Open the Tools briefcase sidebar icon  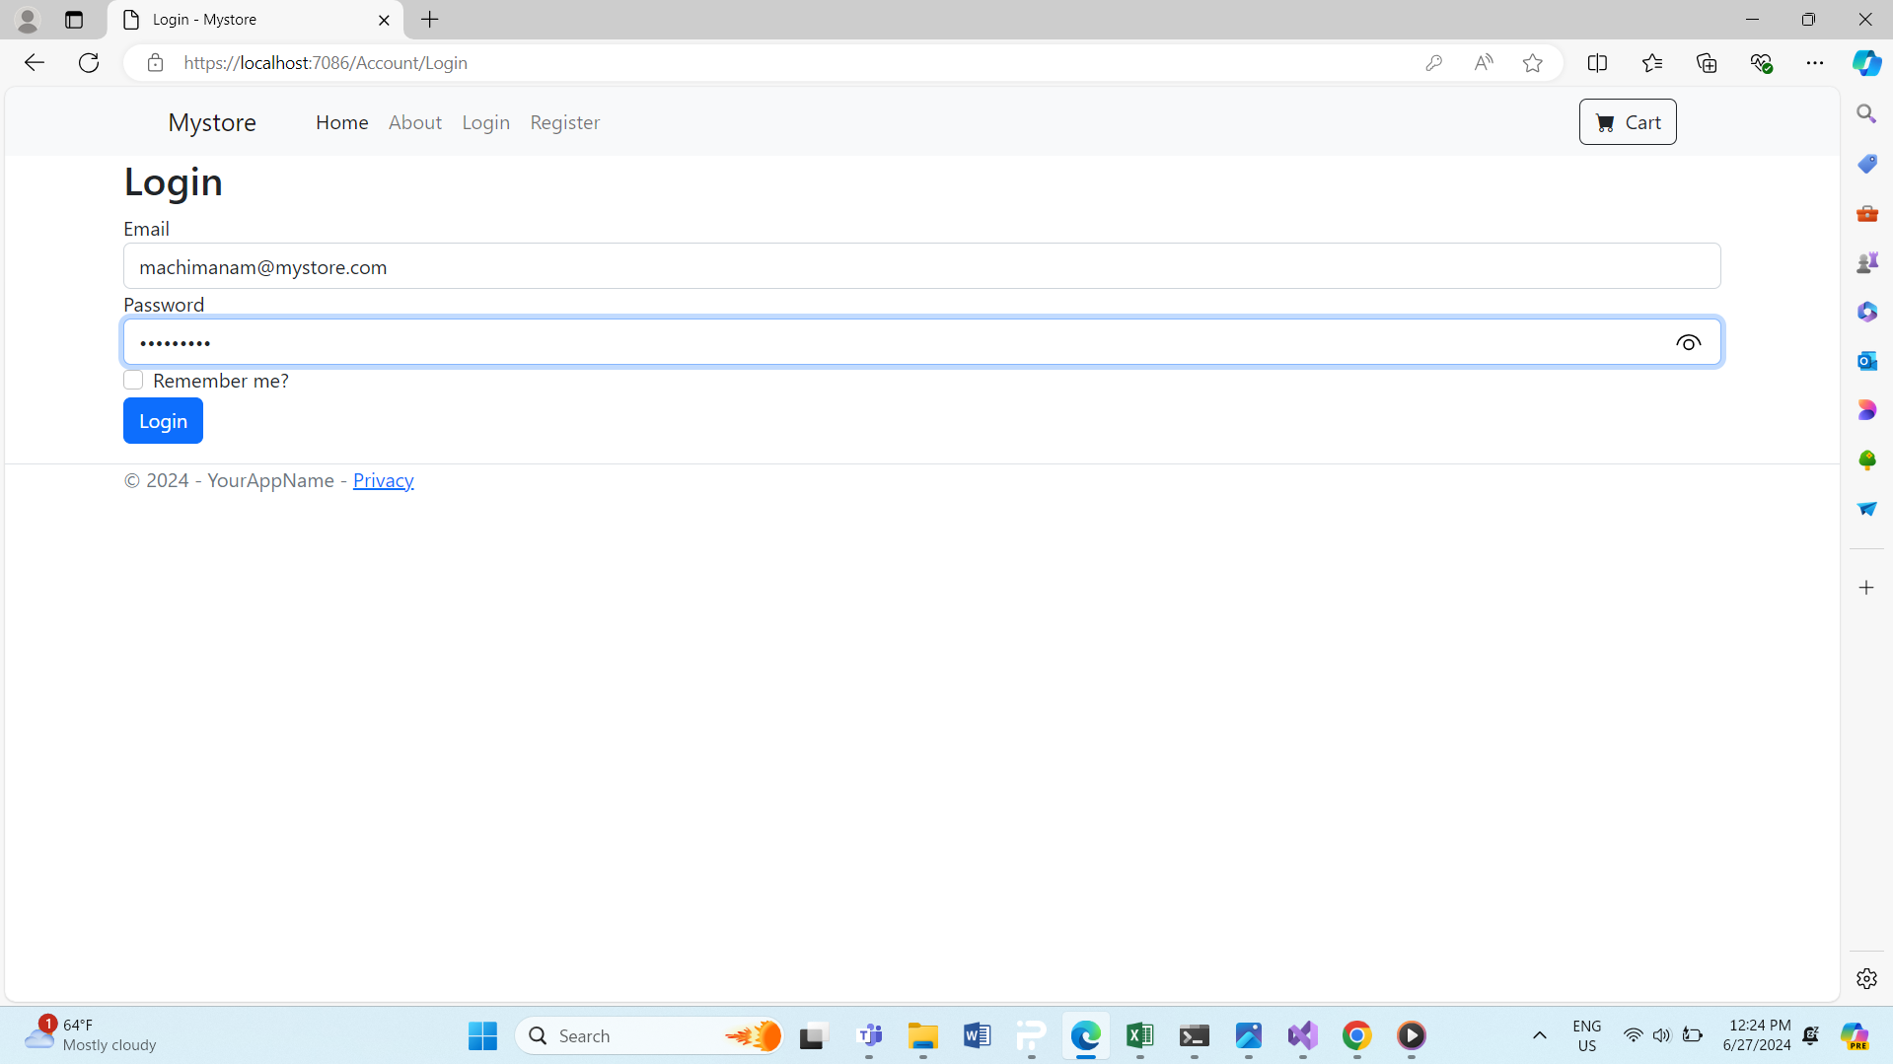click(1866, 213)
